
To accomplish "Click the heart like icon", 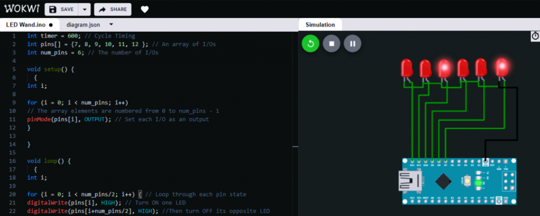I will tap(144, 10).
